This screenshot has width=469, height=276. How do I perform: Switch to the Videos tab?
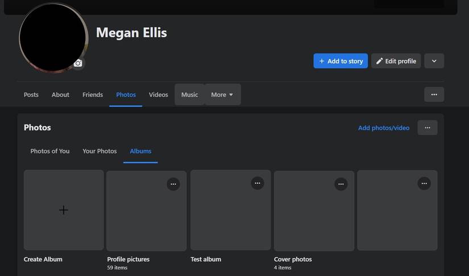pos(159,94)
